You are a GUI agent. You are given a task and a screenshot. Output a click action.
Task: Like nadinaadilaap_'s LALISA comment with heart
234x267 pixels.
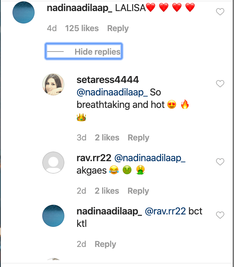[220, 12]
